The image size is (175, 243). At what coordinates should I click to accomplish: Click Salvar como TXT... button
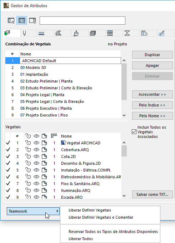pos(152,194)
